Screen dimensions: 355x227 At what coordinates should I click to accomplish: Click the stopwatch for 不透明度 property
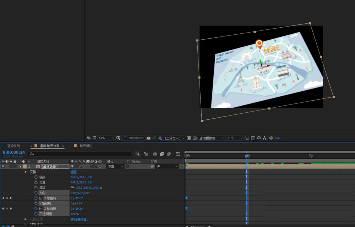pyautogui.click(x=36, y=214)
